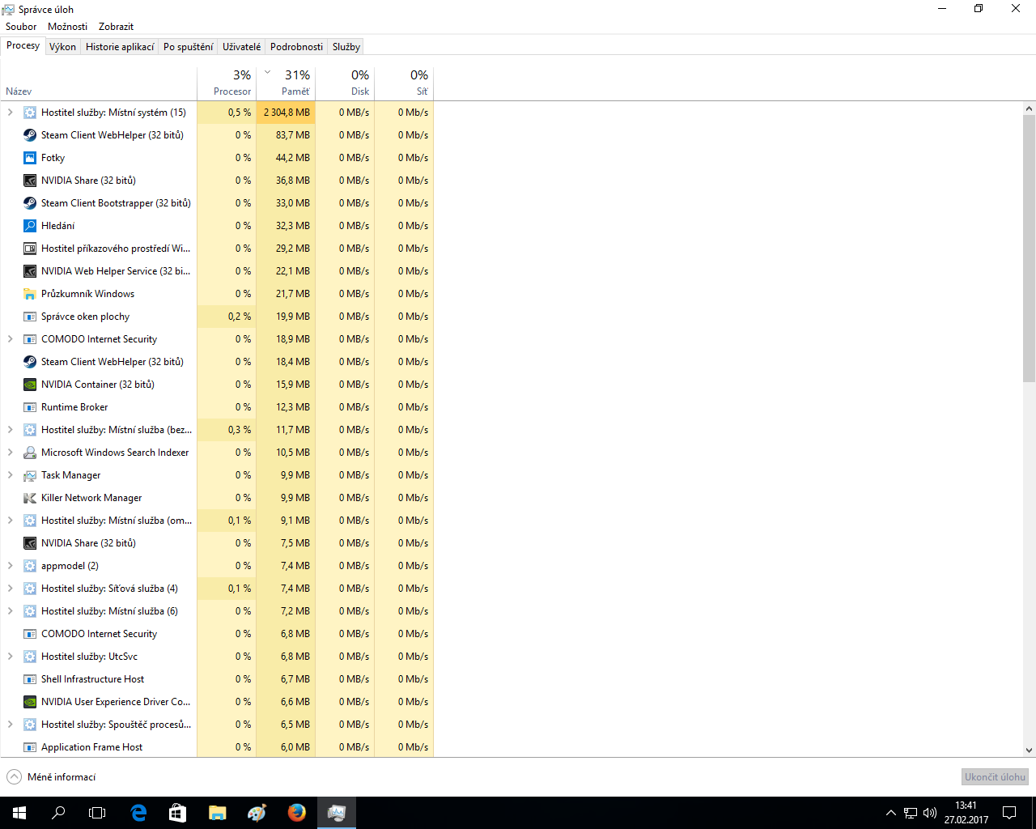Screen dimensions: 1036x829
Task: Expand the Task Manager process group
Action: pos(10,475)
